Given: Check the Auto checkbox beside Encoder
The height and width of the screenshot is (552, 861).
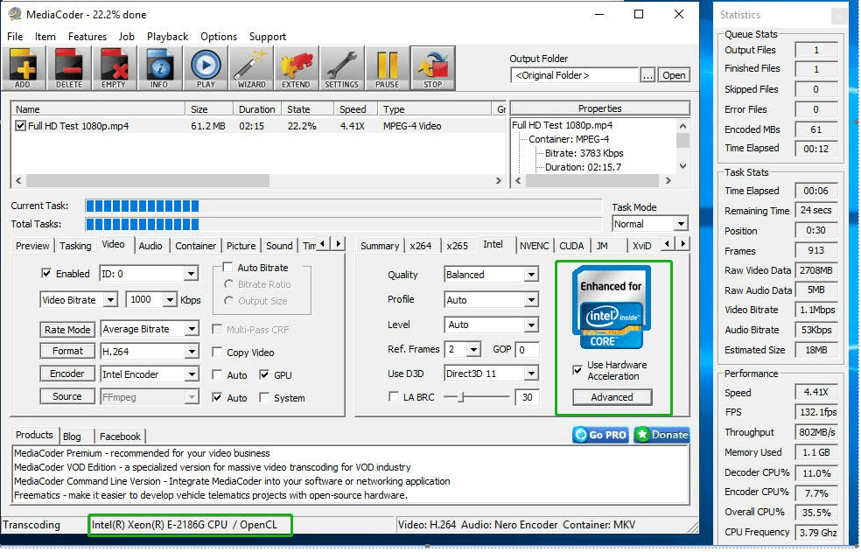Looking at the screenshot, I should click(218, 375).
